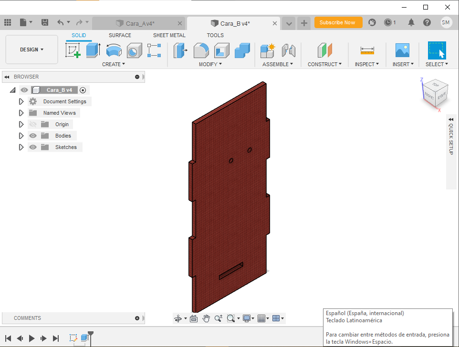The width and height of the screenshot is (459, 347).
Task: Expand the QUICK SETUP side panel
Action: click(451, 119)
